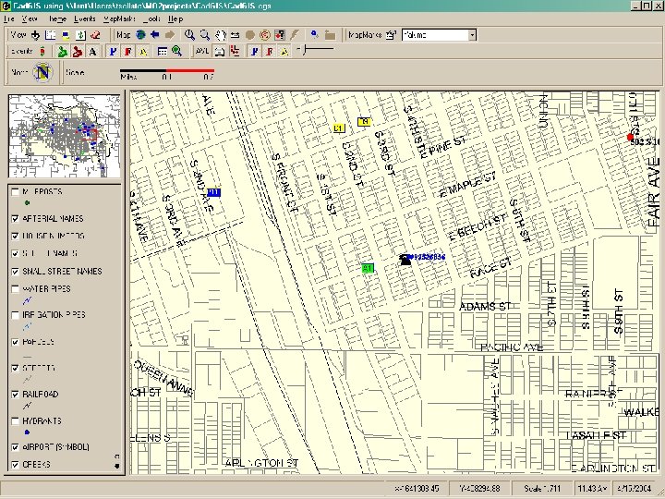Open the events table list icon
Screen dimensions: 665x499
(x=162, y=52)
